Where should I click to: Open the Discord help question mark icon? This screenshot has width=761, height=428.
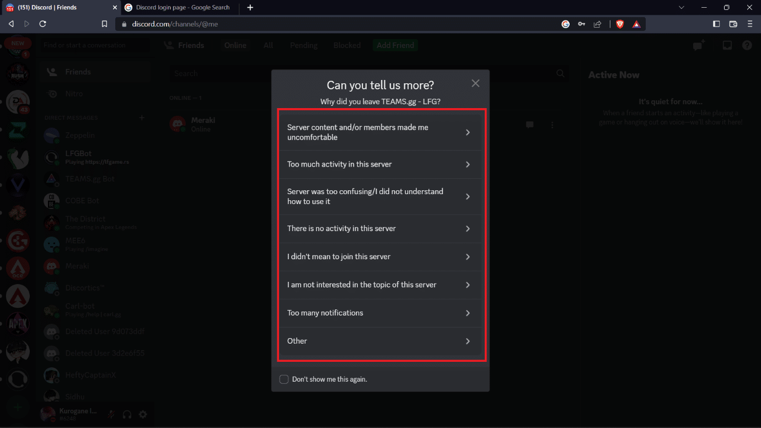(x=747, y=45)
